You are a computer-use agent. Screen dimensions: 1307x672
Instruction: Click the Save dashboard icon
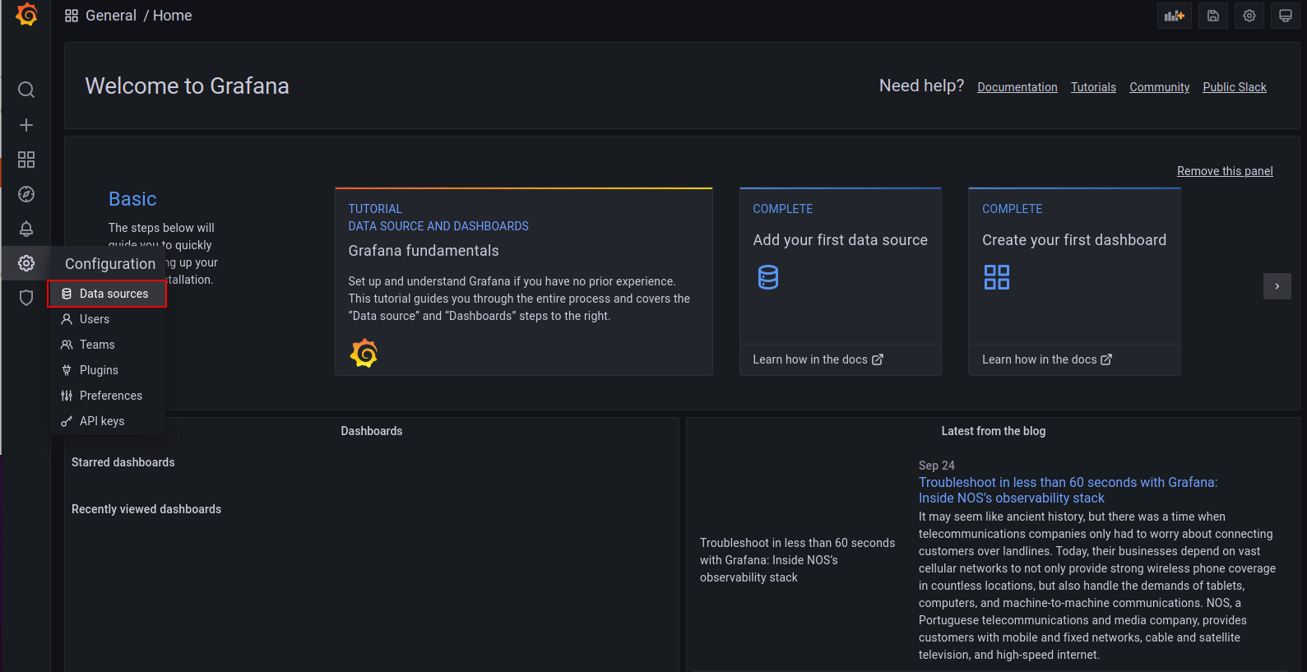[x=1213, y=16]
